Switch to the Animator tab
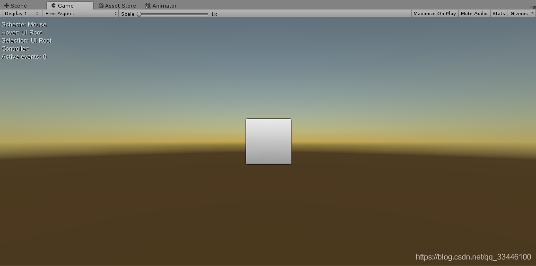 tap(161, 6)
